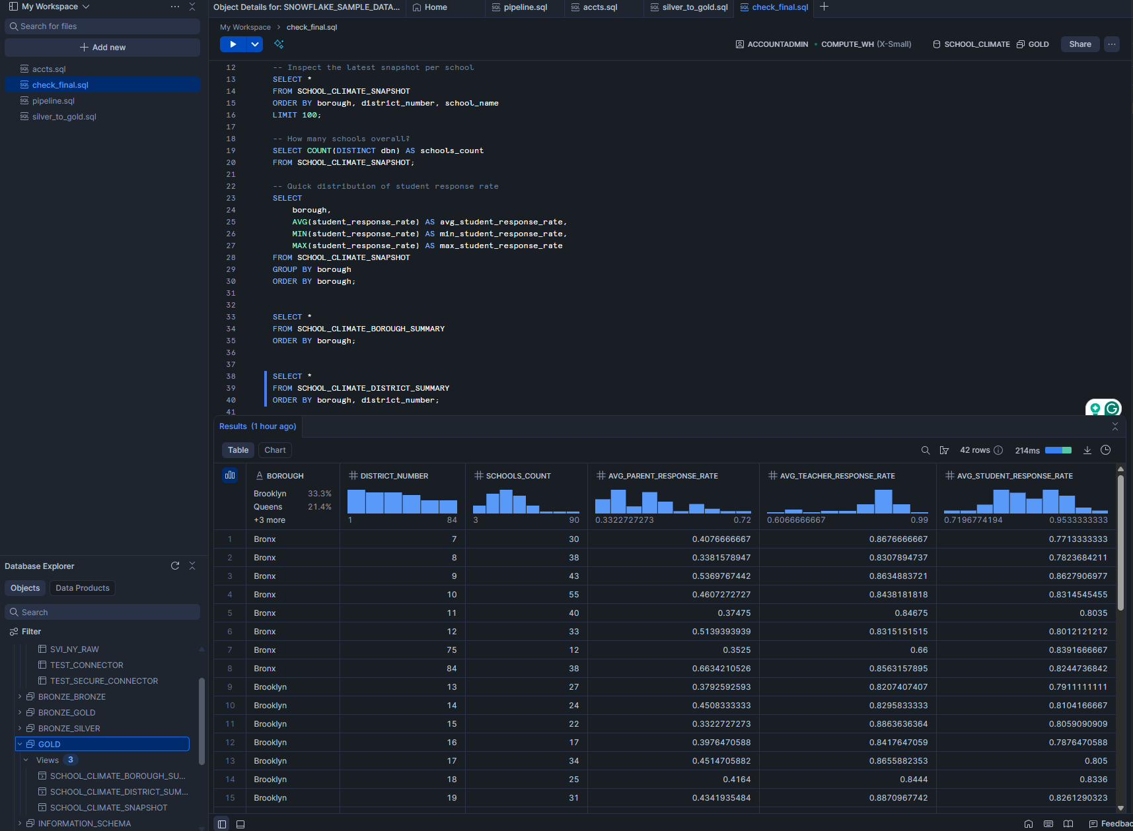The image size is (1133, 831).
Task: Select the Data Products tab
Action: pos(83,588)
